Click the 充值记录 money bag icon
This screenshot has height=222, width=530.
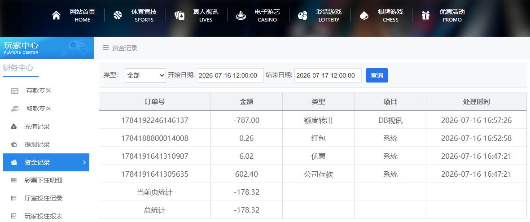(x=14, y=127)
